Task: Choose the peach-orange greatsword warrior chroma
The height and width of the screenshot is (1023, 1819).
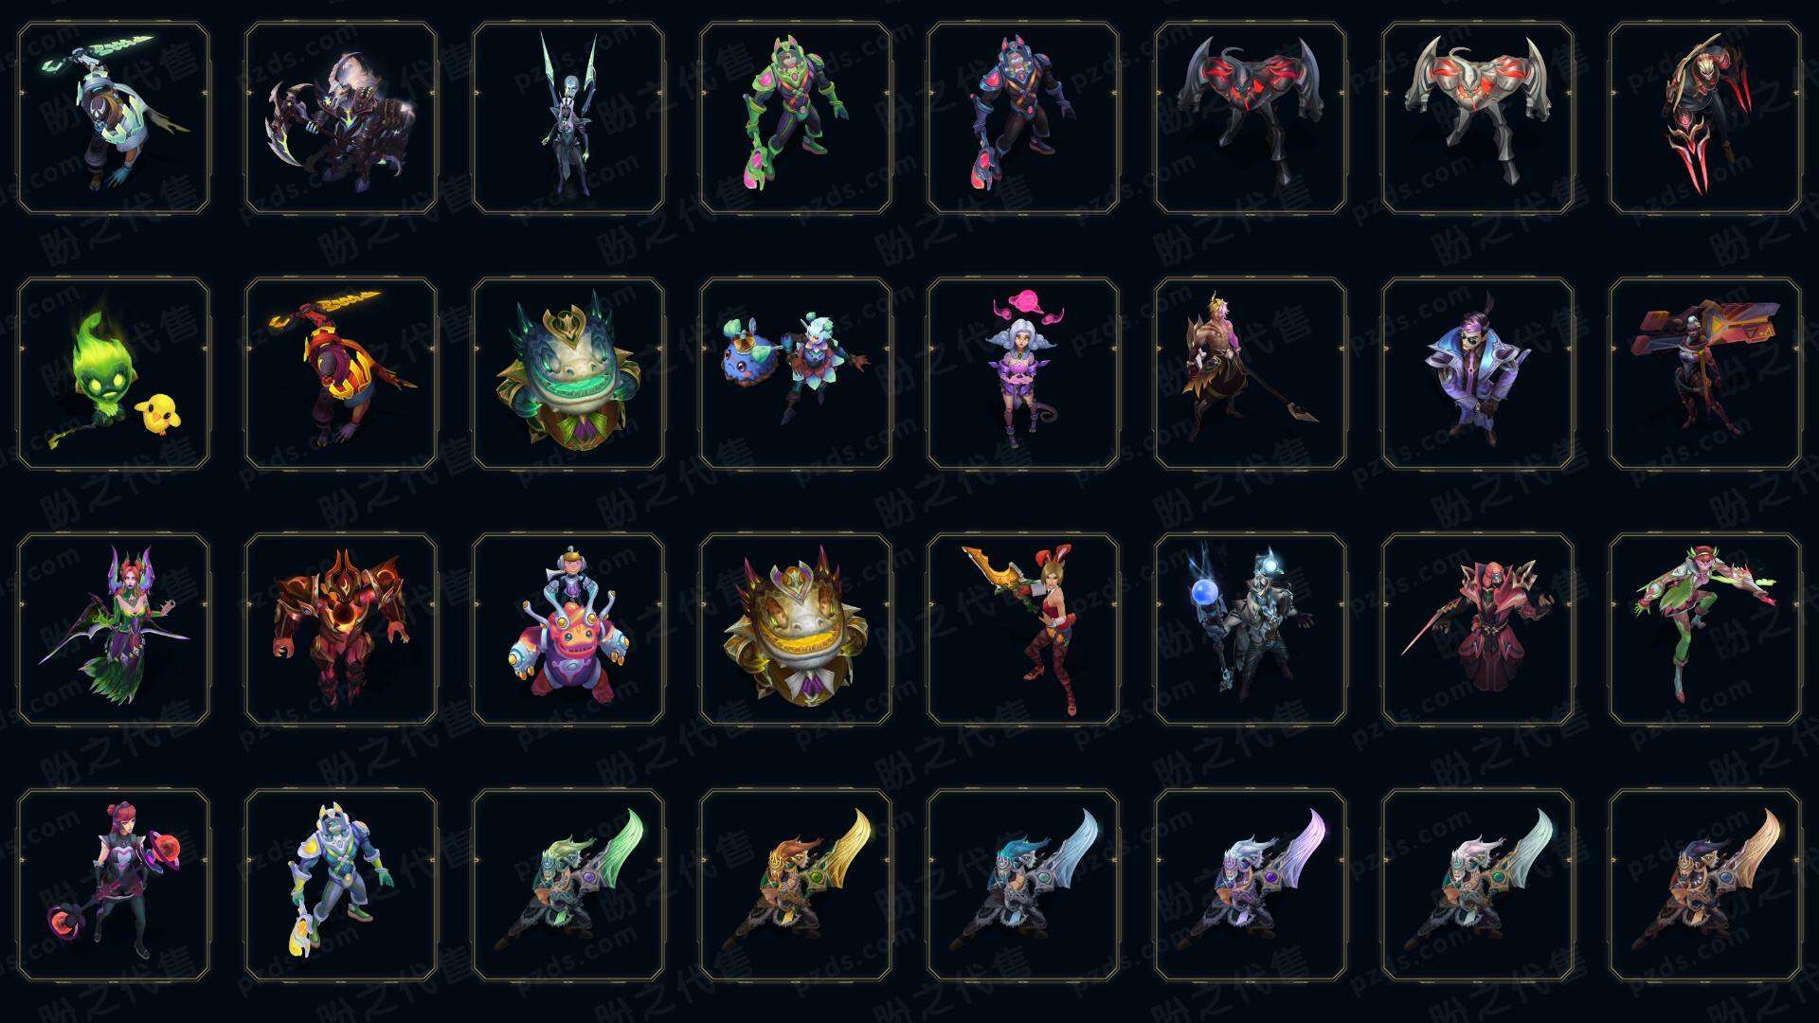Action: click(1705, 885)
